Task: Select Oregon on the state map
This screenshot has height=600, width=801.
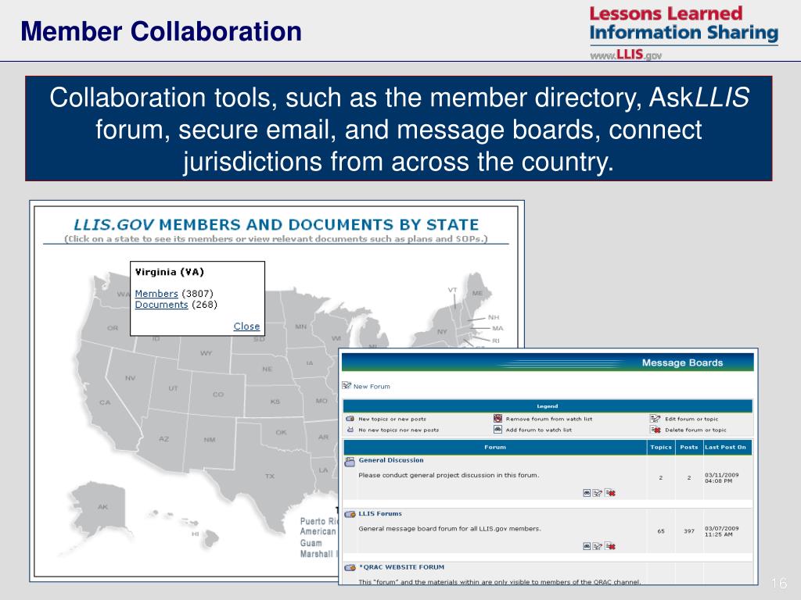Action: [x=113, y=327]
